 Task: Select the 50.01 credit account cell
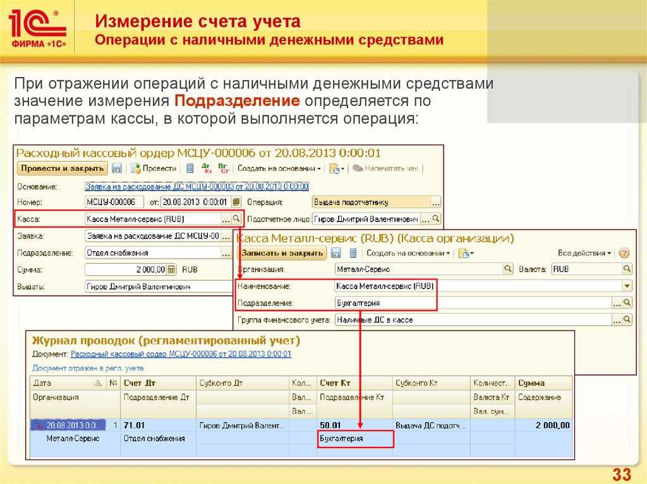point(354,425)
